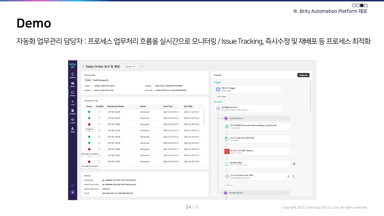Select the Monitor icon in the sidebar
This screenshot has width=384, height=216.
click(x=72, y=84)
